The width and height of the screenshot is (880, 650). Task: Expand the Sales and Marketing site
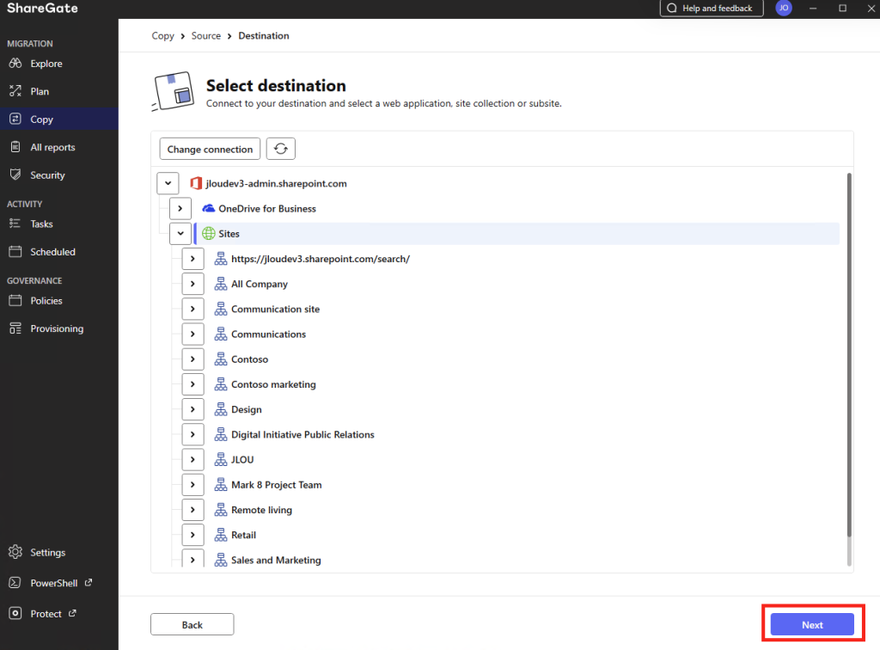click(x=192, y=560)
